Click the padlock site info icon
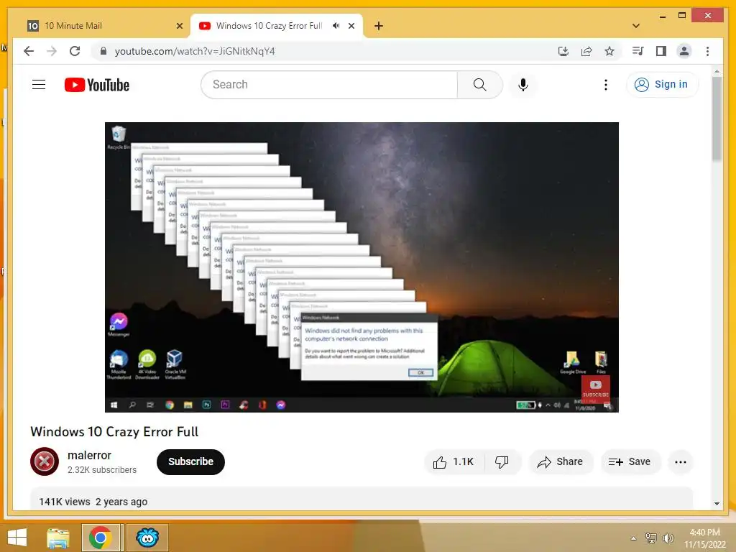The height and width of the screenshot is (552, 736). coord(103,51)
